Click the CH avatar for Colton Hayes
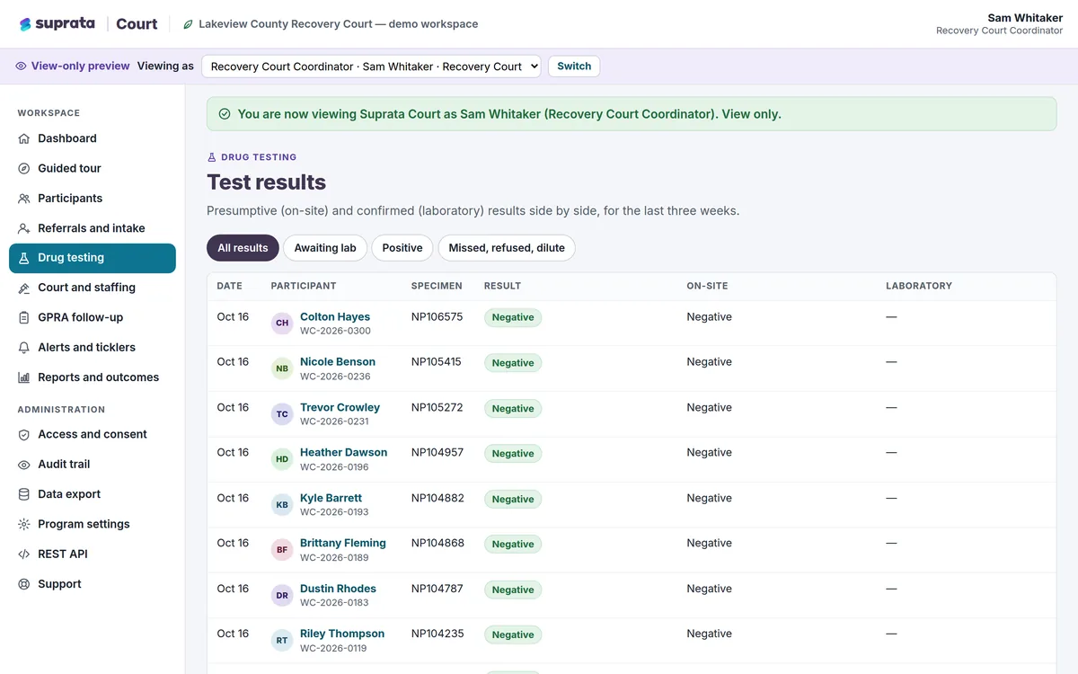 (282, 324)
